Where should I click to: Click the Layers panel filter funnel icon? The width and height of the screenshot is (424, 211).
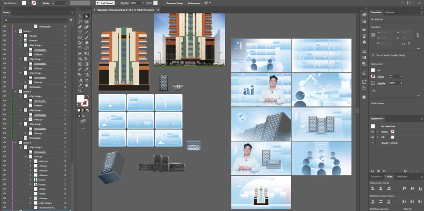pos(71,20)
